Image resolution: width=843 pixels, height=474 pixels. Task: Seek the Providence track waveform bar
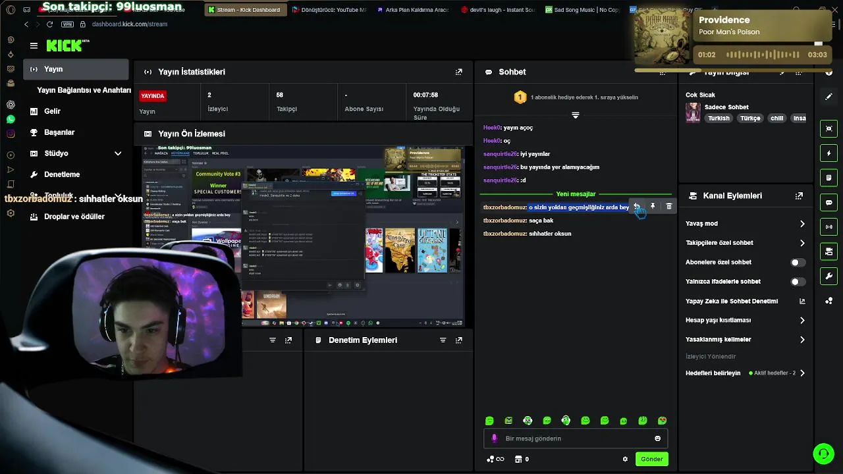tap(761, 55)
